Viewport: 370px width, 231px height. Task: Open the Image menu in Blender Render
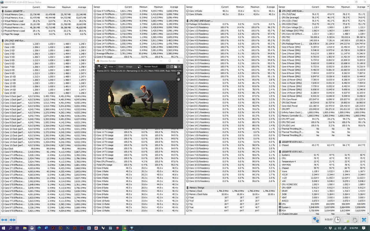tap(129, 67)
